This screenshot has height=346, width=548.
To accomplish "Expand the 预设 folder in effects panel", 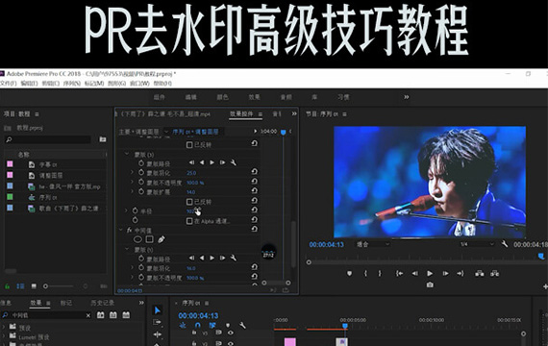I will (4, 327).
